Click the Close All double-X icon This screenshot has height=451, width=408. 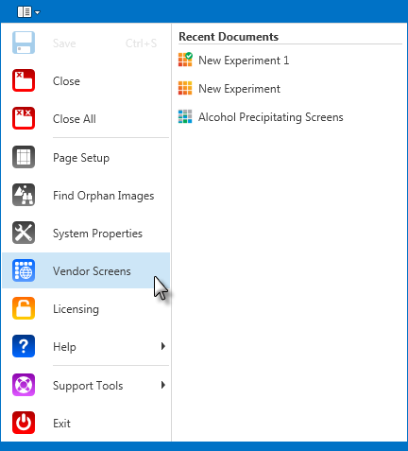[24, 118]
